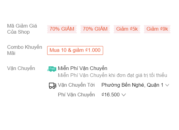Image resolution: width=179 pixels, height=130 pixels.
Task: Click the chevron next to Quận 1
Action: [x=167, y=85]
